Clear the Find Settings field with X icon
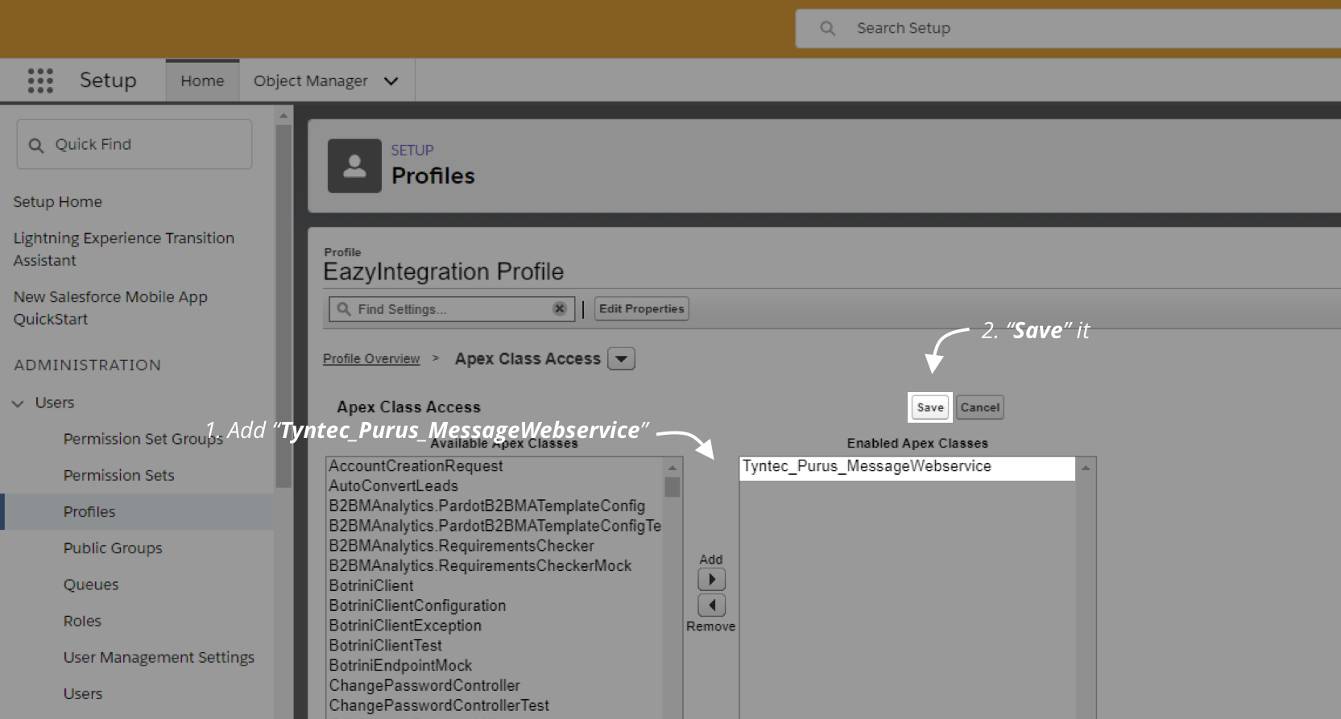This screenshot has width=1341, height=719. [560, 308]
